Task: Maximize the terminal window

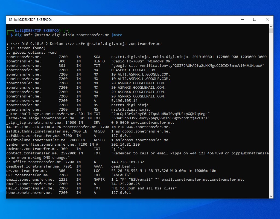Action: [x=254, y=19]
